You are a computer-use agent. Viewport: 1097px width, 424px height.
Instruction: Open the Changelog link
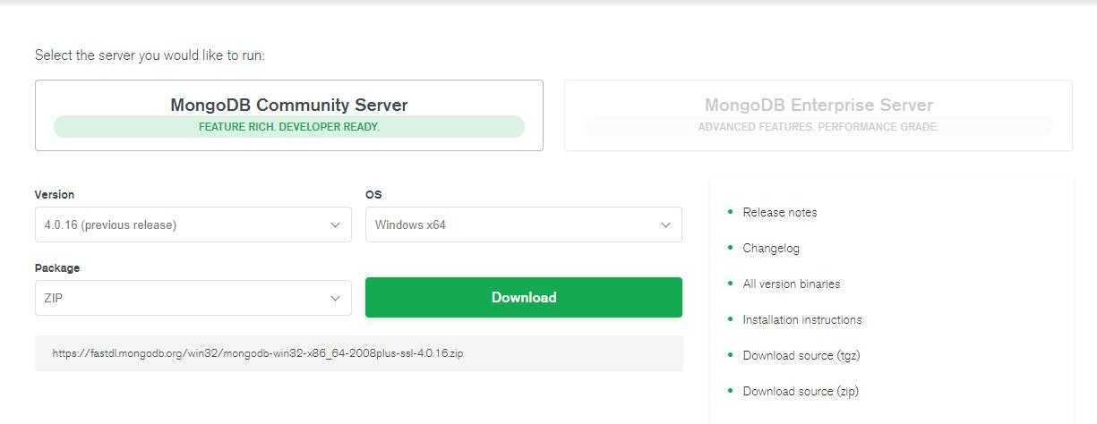(771, 248)
